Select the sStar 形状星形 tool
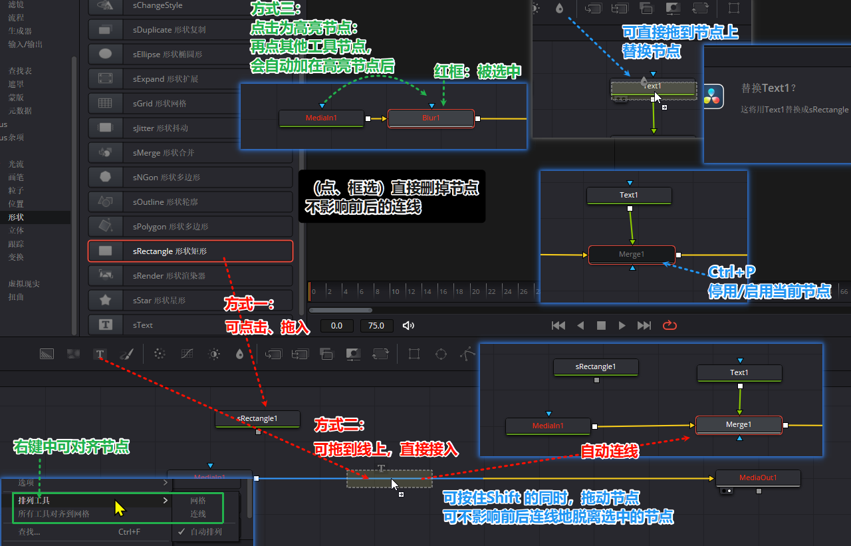851x546 pixels. (190, 301)
